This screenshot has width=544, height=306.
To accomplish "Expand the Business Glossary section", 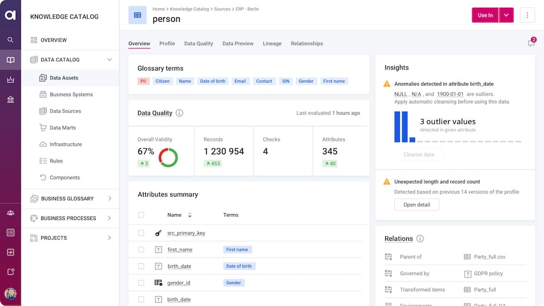I will [x=109, y=198].
